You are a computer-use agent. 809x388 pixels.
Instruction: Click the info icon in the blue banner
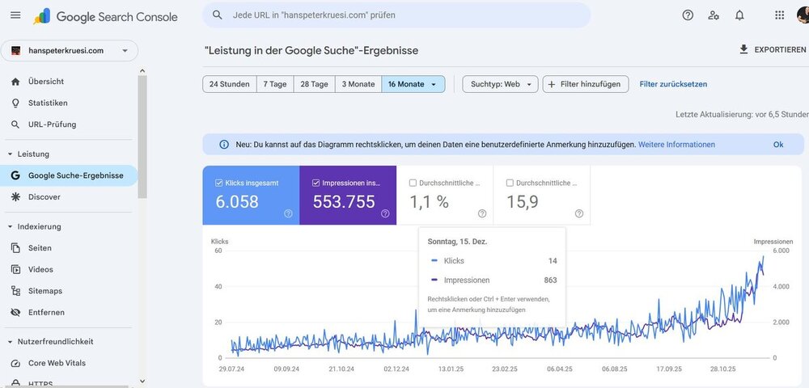pyautogui.click(x=224, y=145)
